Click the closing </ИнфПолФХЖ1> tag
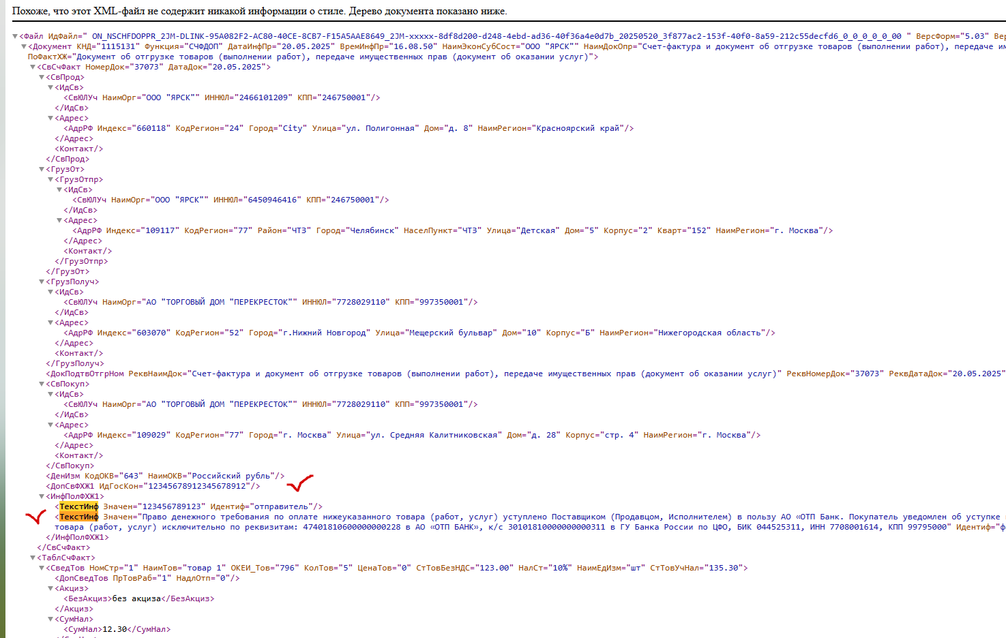1006x638 pixels. (x=77, y=537)
